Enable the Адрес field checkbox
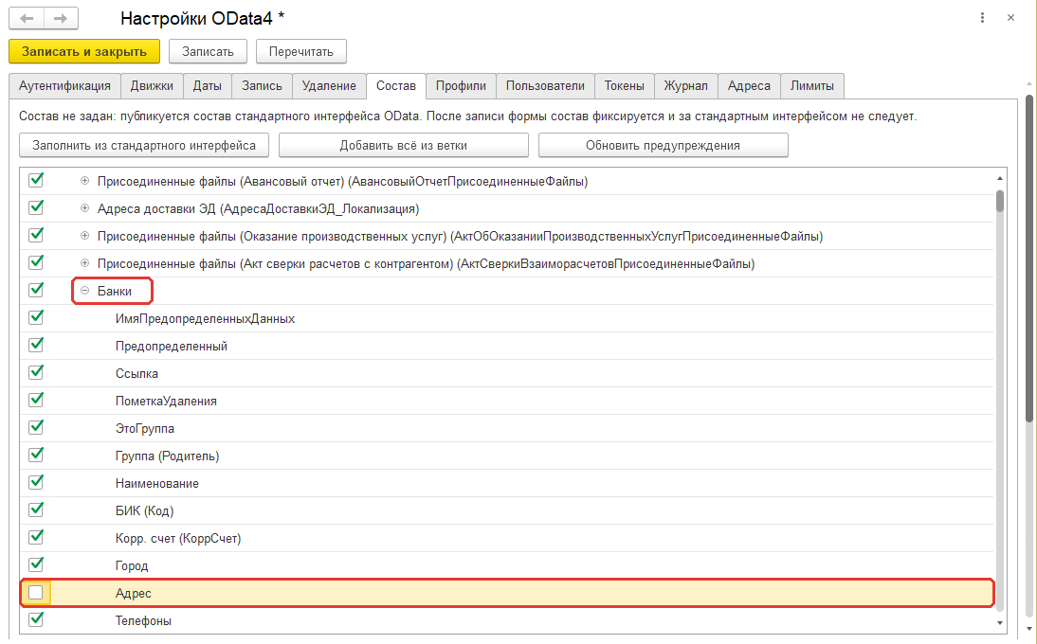1037x644 pixels. tap(36, 593)
